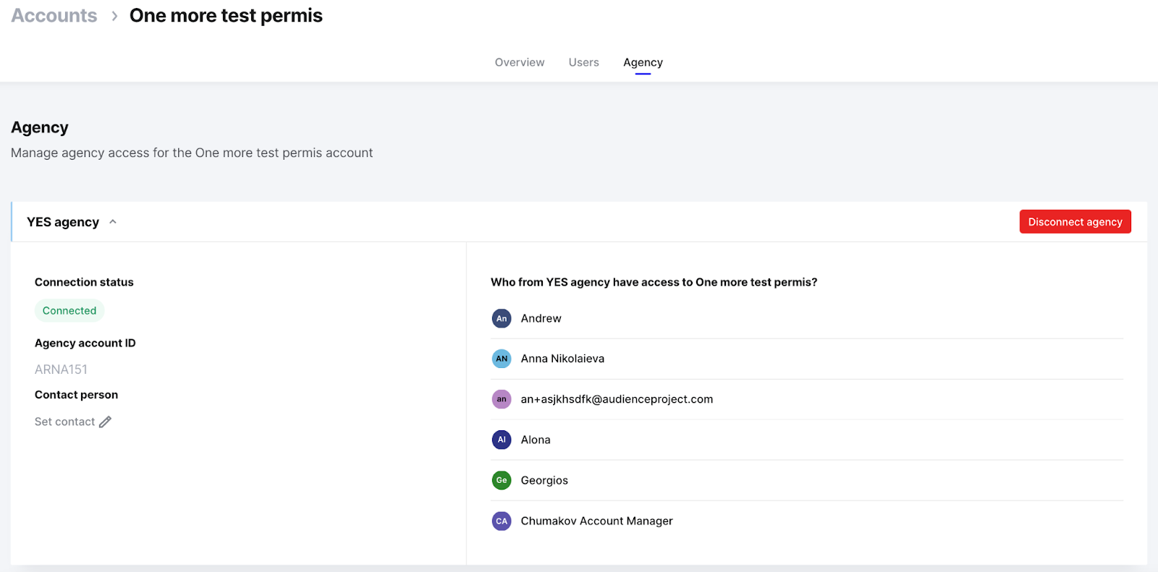
Task: Open the Overview tab
Action: [520, 62]
